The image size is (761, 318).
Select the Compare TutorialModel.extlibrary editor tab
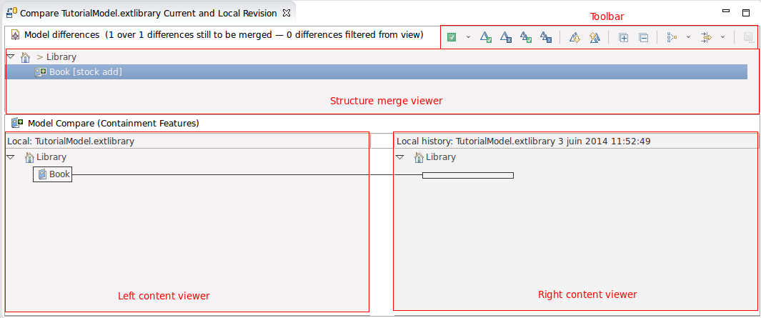[148, 13]
